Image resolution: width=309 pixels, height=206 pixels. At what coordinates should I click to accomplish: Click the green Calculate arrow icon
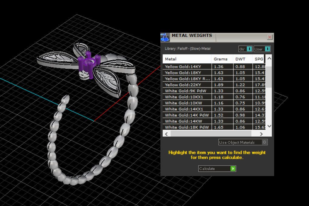click(x=233, y=168)
